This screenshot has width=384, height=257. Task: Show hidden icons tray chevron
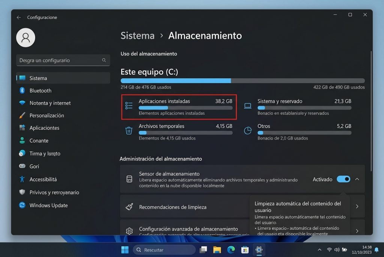click(319, 250)
